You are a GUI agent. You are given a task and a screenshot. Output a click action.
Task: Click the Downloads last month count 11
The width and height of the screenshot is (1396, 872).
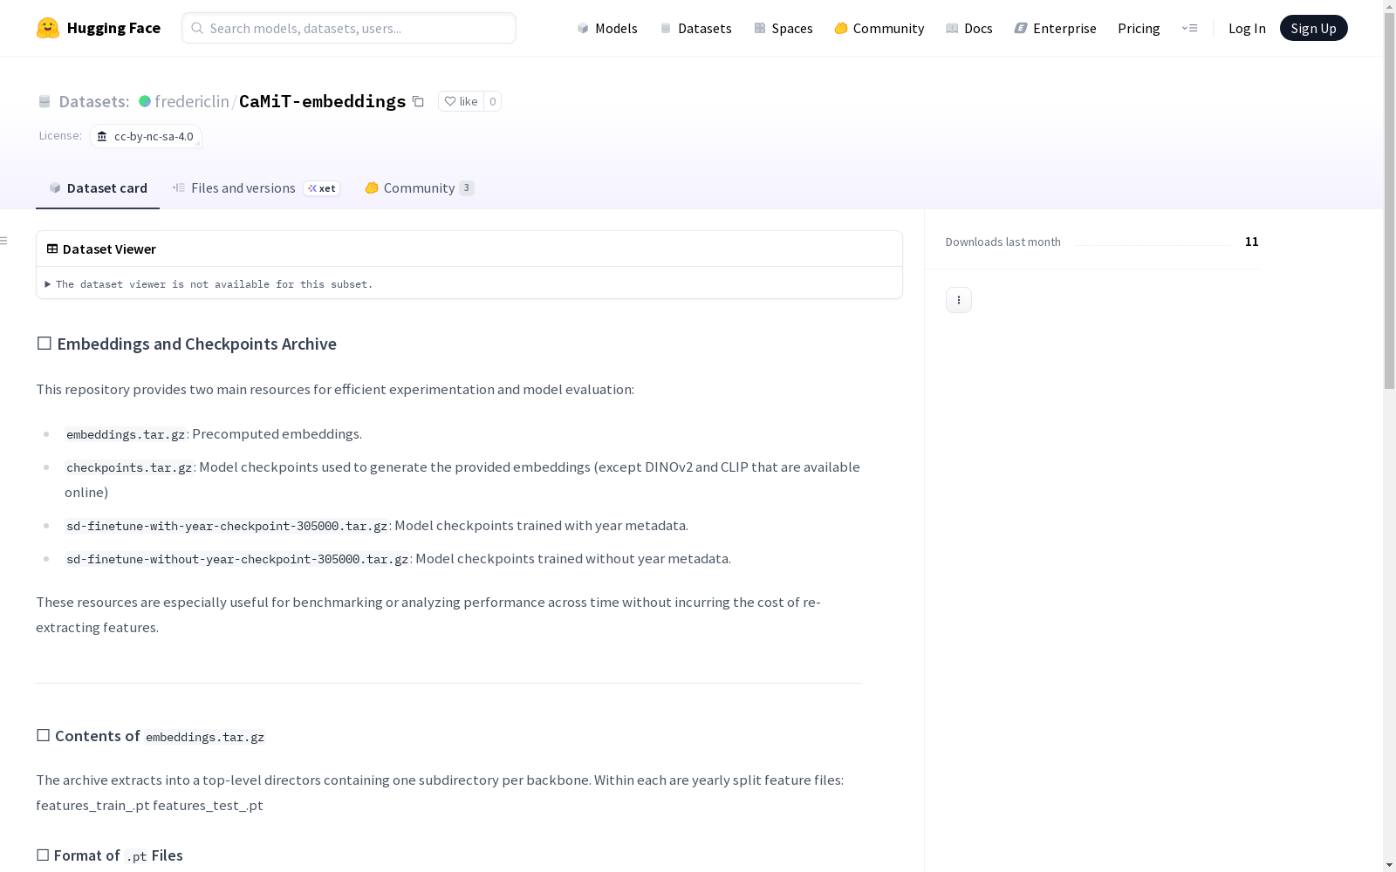click(1252, 242)
